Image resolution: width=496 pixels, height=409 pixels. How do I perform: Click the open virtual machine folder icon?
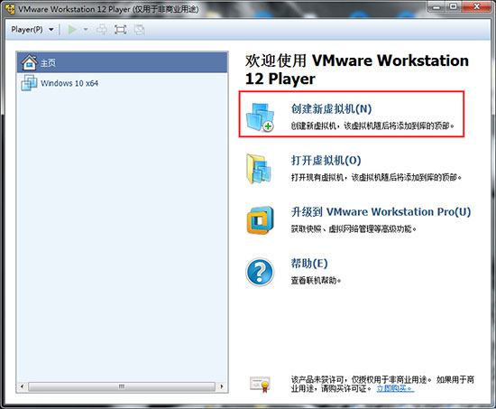[259, 168]
